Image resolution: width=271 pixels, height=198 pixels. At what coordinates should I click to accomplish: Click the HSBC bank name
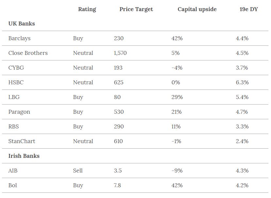(16, 82)
